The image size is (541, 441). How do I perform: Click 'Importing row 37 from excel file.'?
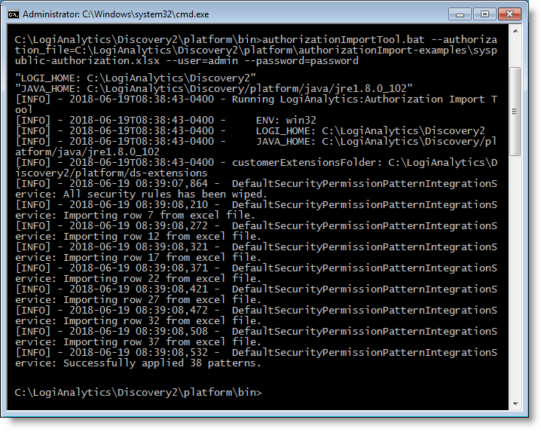tap(162, 341)
